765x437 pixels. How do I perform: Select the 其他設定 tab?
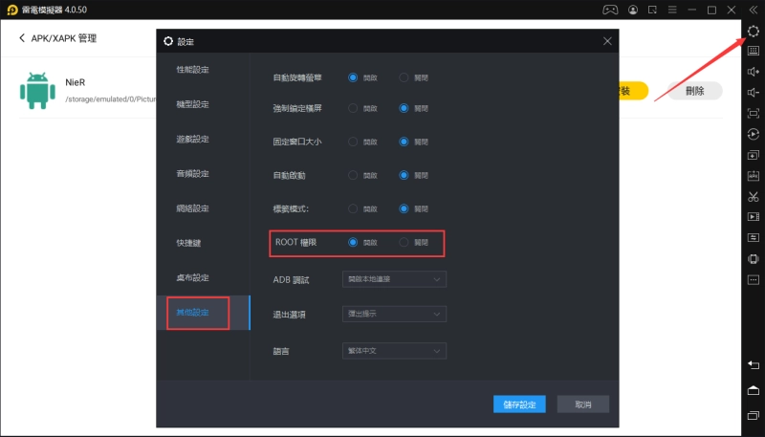click(203, 312)
